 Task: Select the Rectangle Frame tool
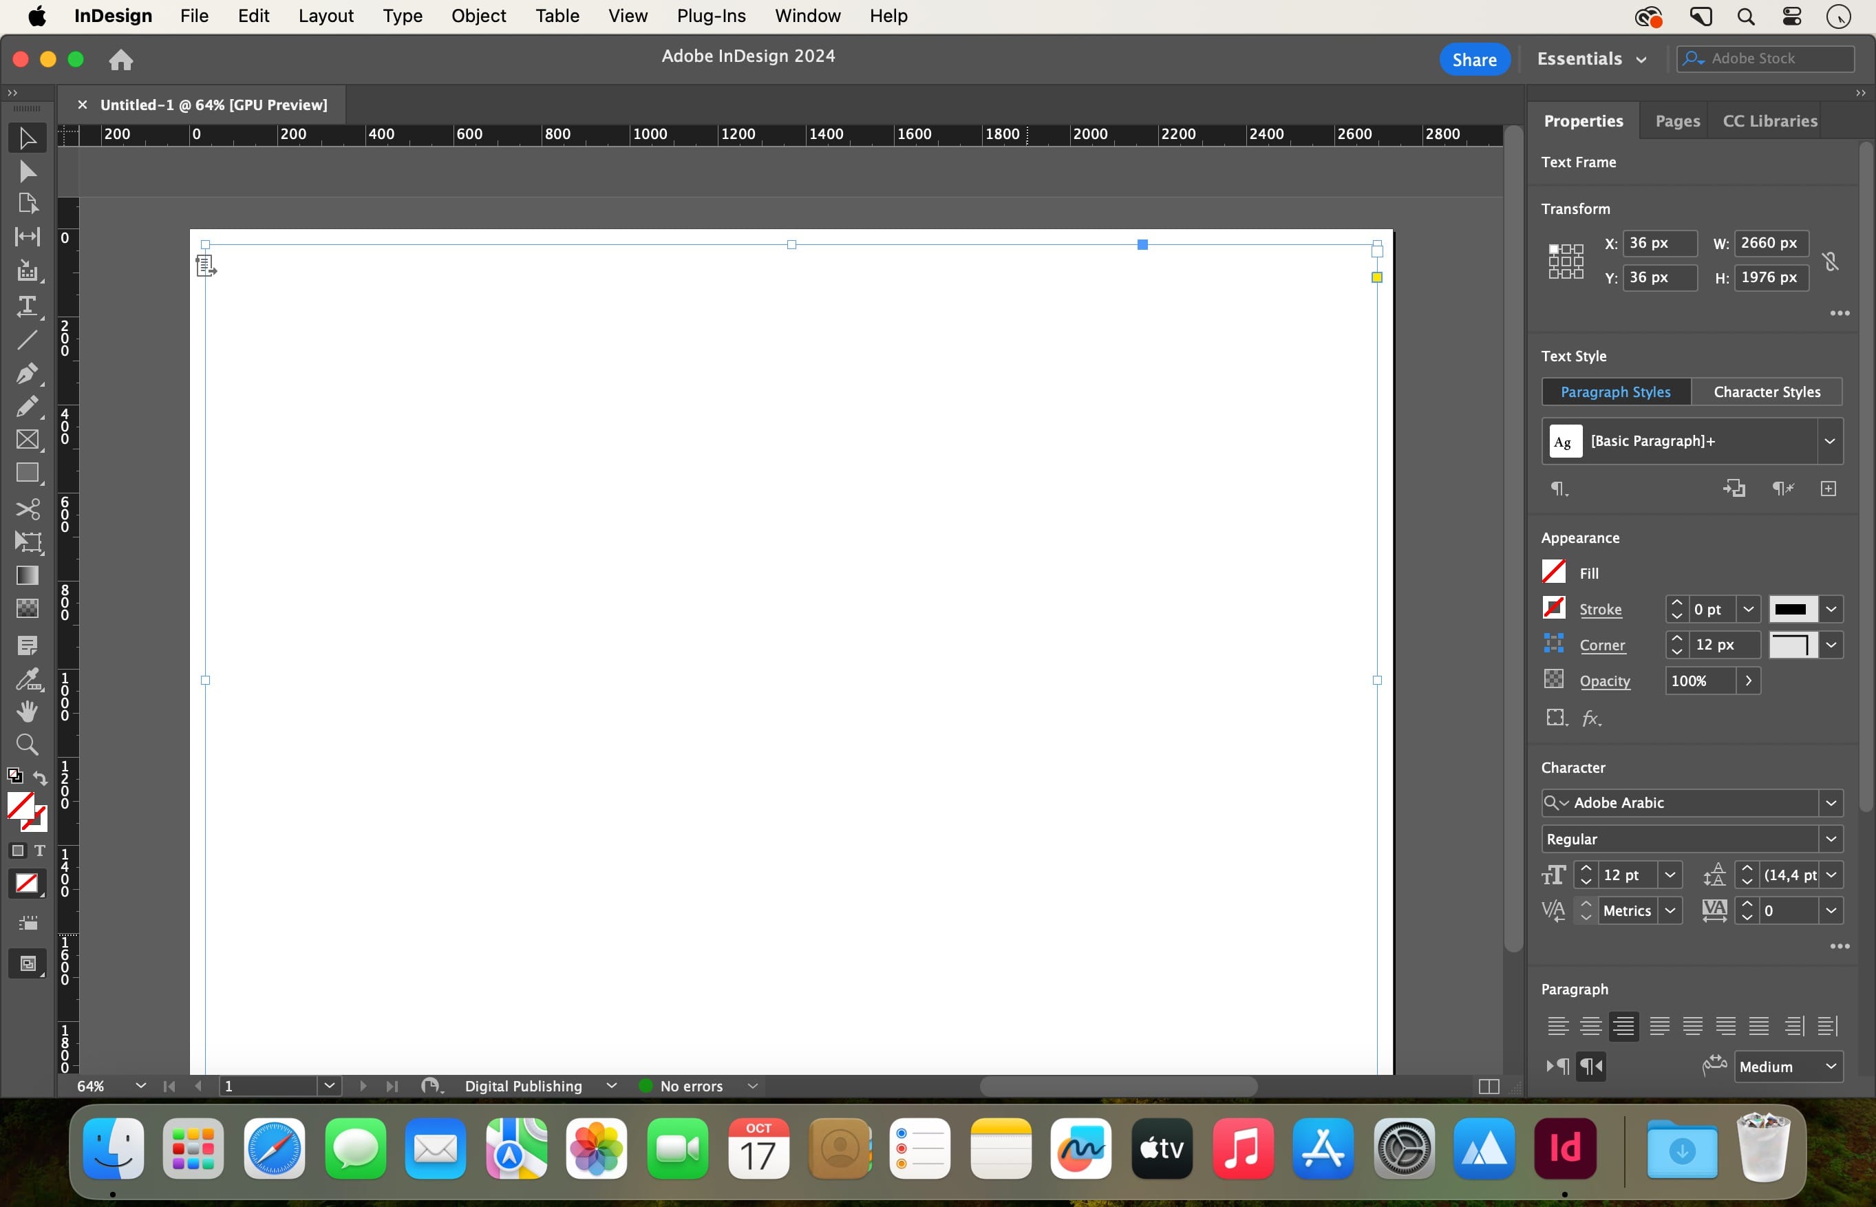pos(27,440)
